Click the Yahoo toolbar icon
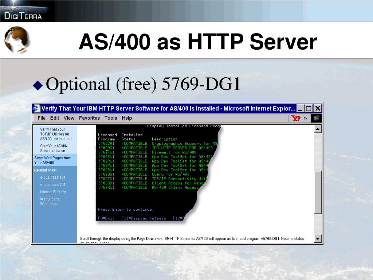 (x=296, y=118)
